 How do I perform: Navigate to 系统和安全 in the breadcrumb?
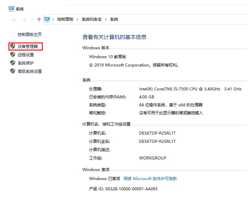click(92, 19)
